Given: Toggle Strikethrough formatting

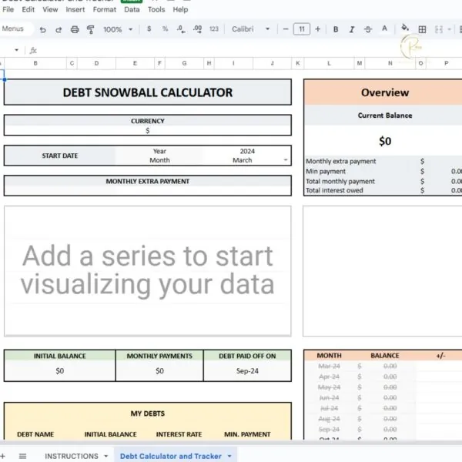Looking at the screenshot, I should tap(368, 29).
